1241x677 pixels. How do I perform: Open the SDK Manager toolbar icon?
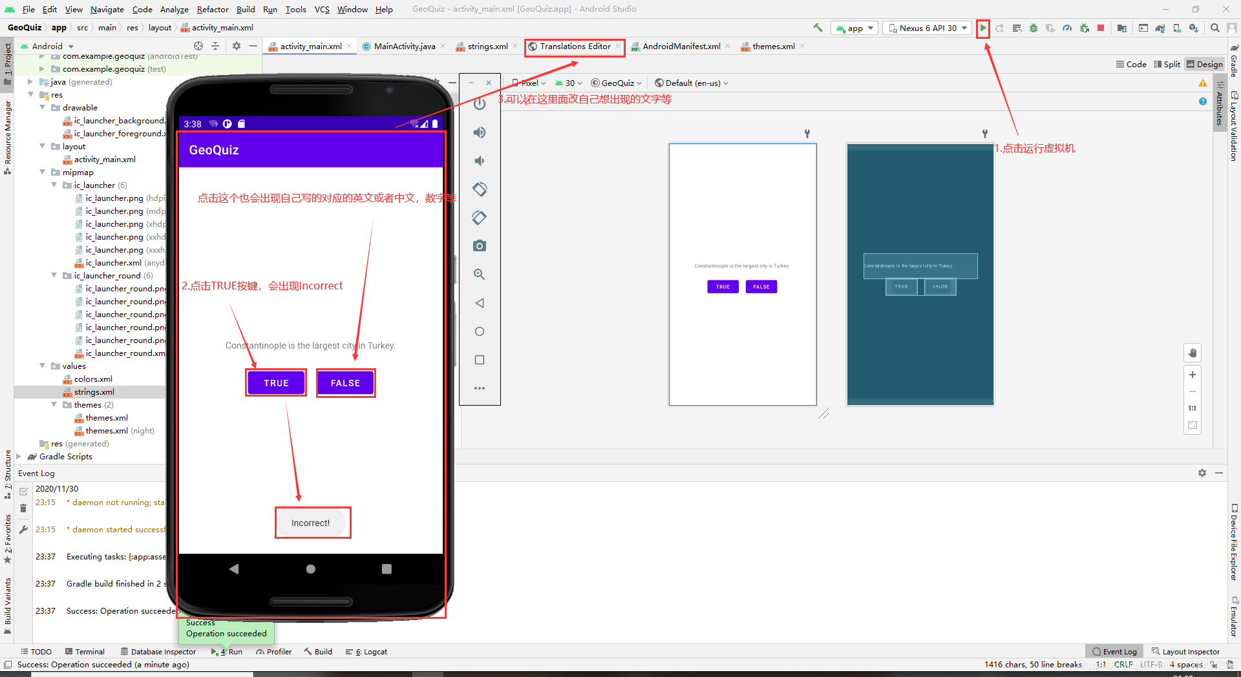1194,28
